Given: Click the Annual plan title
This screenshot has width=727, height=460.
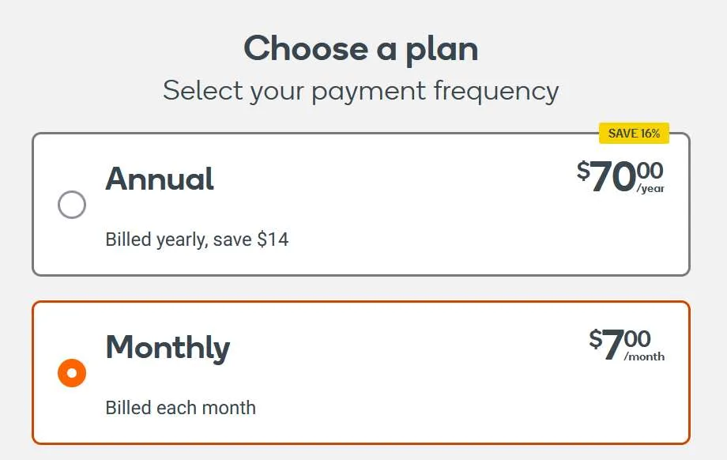Looking at the screenshot, I should tap(160, 179).
